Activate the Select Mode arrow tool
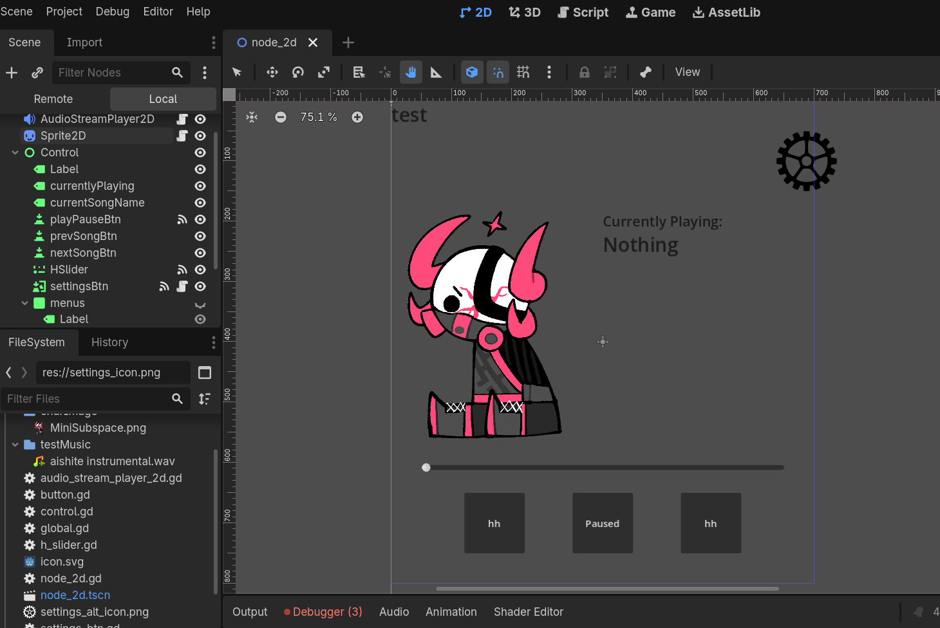Screen dimensions: 940x628 tap(237, 72)
